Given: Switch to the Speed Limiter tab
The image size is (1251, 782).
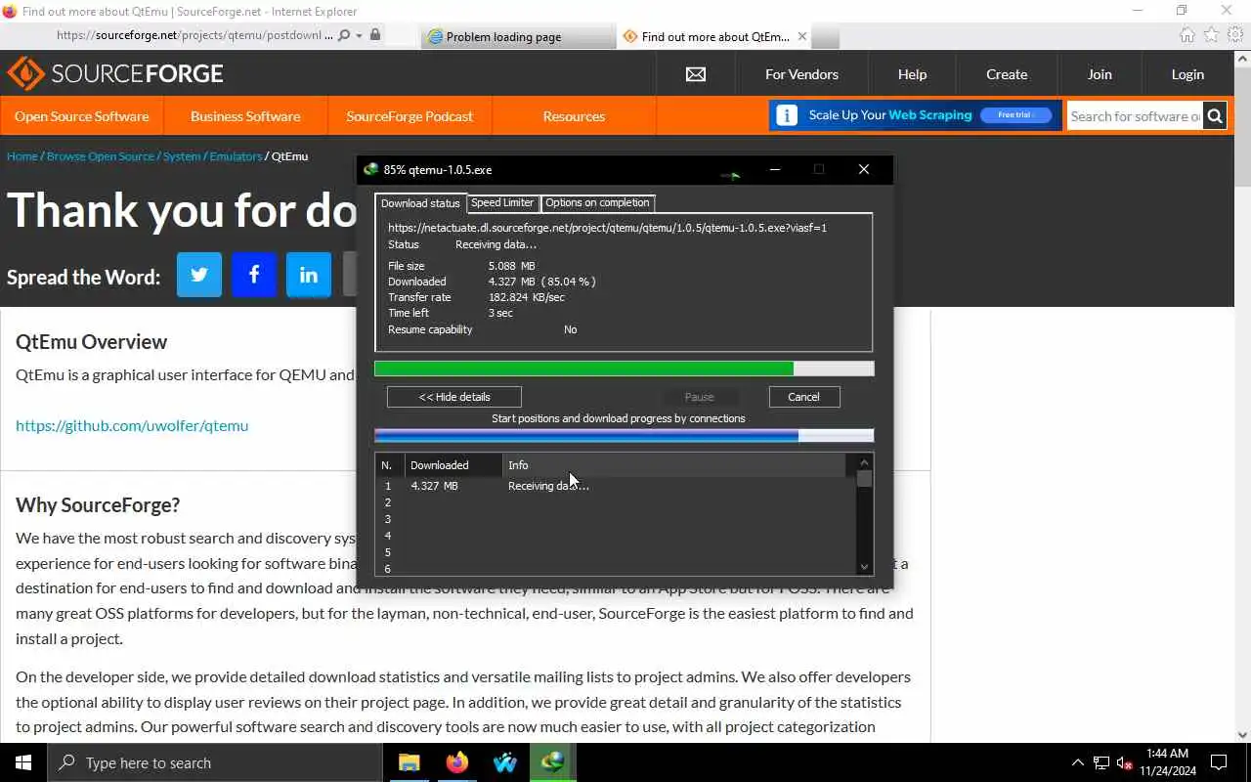Looking at the screenshot, I should pos(502,202).
